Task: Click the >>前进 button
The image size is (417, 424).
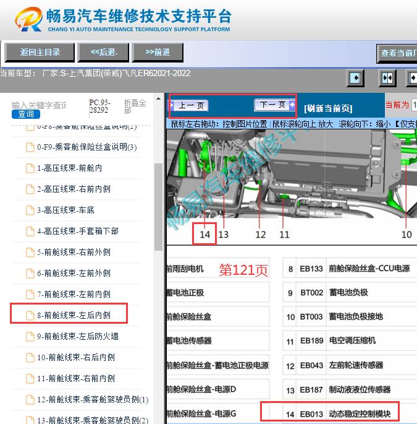Action: pos(158,52)
